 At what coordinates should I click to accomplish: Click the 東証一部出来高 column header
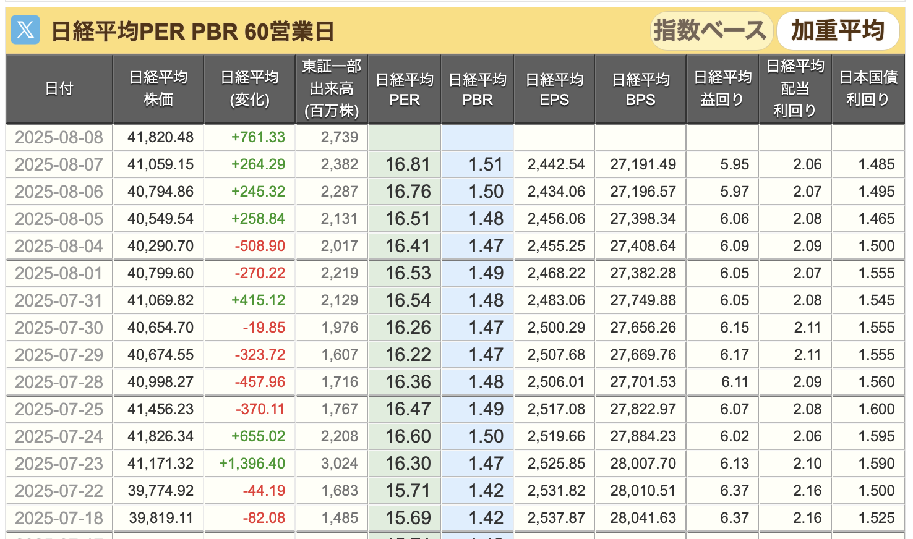click(x=332, y=89)
